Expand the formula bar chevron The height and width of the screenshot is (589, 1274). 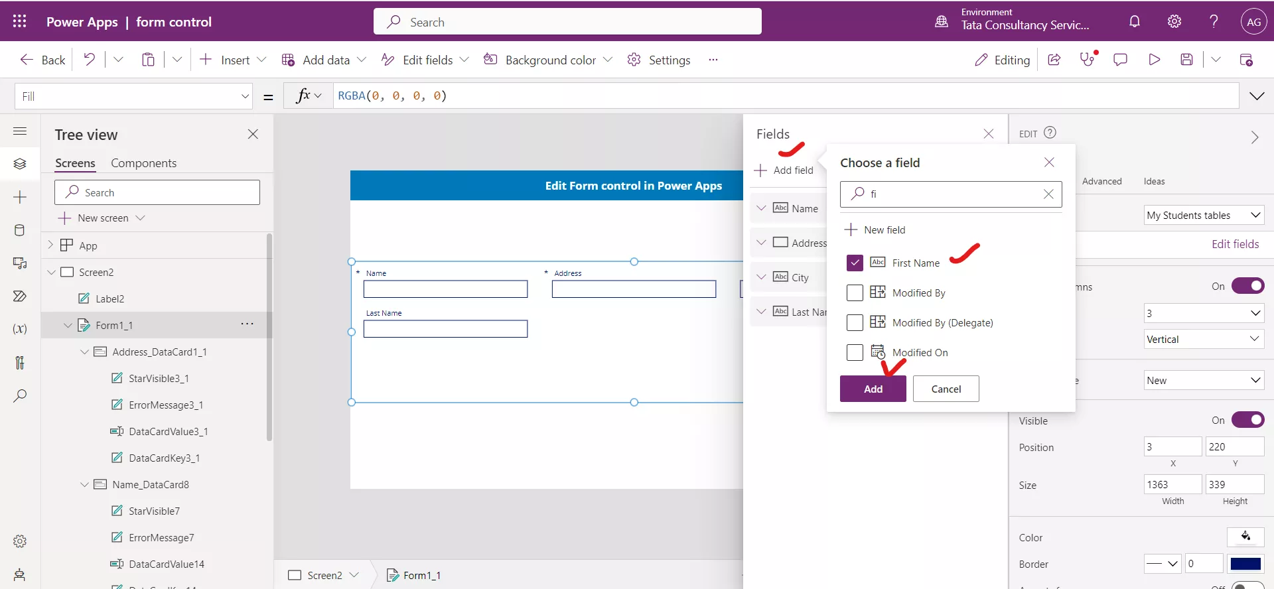coord(1257,96)
